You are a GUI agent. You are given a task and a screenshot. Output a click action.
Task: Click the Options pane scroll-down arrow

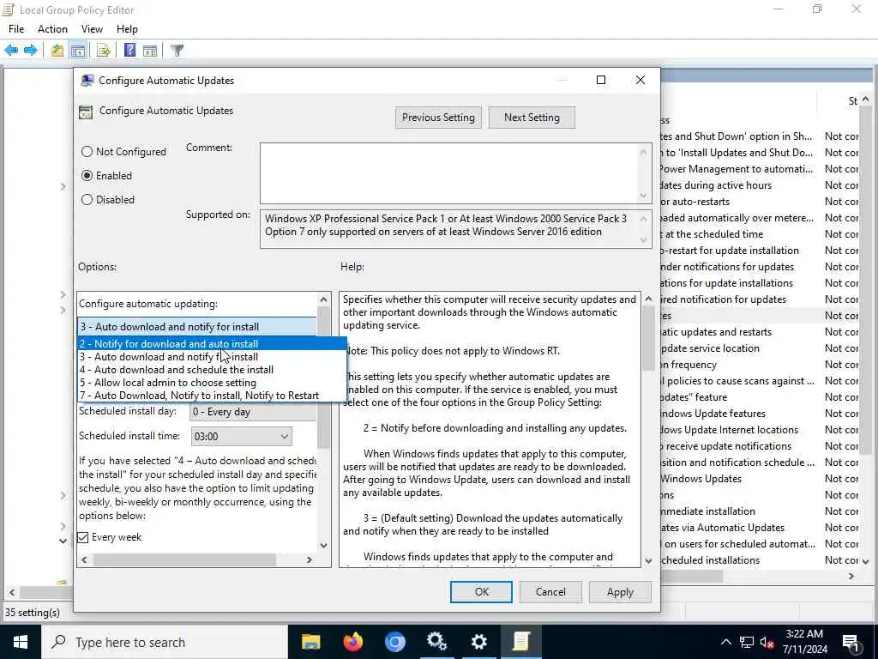pos(323,545)
